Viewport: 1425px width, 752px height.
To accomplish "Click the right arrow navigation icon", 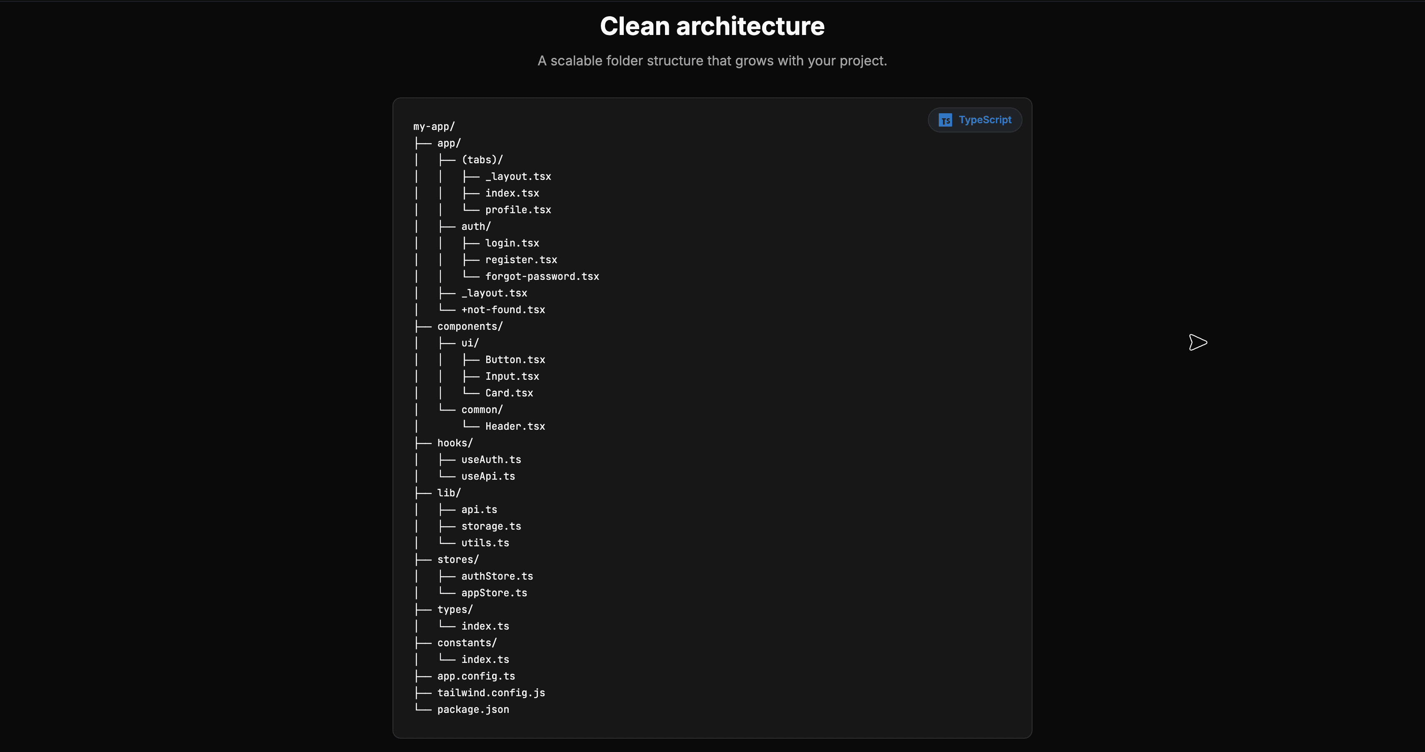I will (x=1197, y=342).
